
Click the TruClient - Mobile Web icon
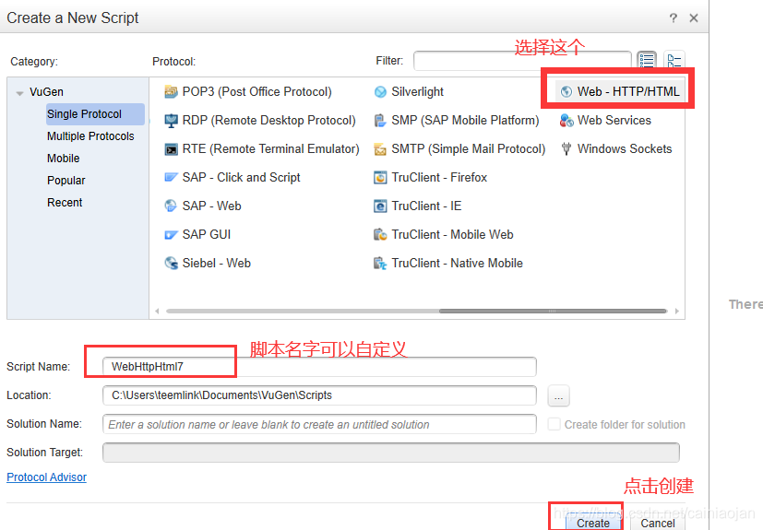(x=380, y=235)
